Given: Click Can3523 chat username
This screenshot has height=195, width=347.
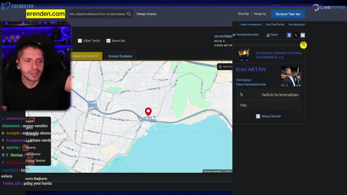Looking at the screenshot, I should click(x=10, y=170).
